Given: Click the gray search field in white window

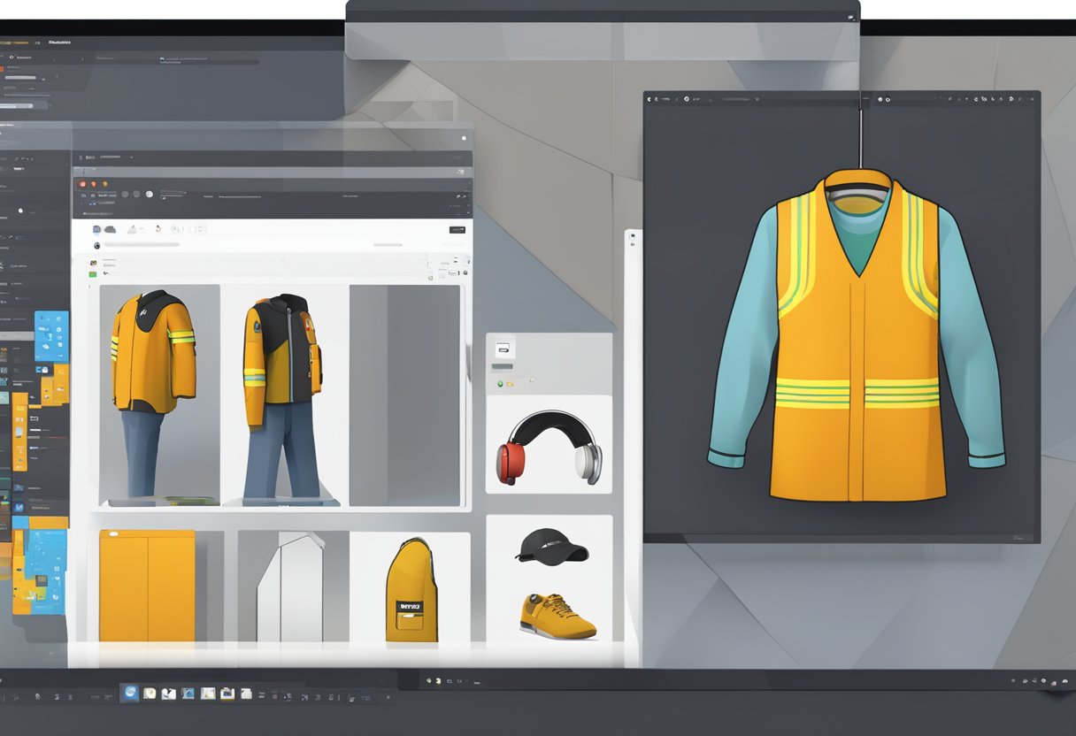Looking at the screenshot, I should pos(142,244).
